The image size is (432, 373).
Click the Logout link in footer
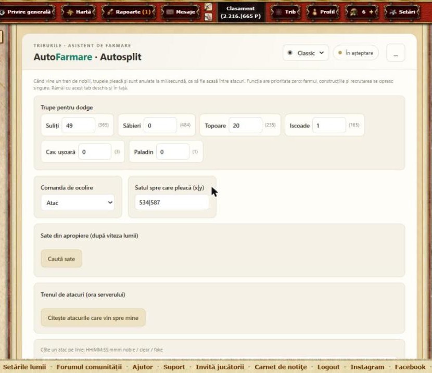328,367
